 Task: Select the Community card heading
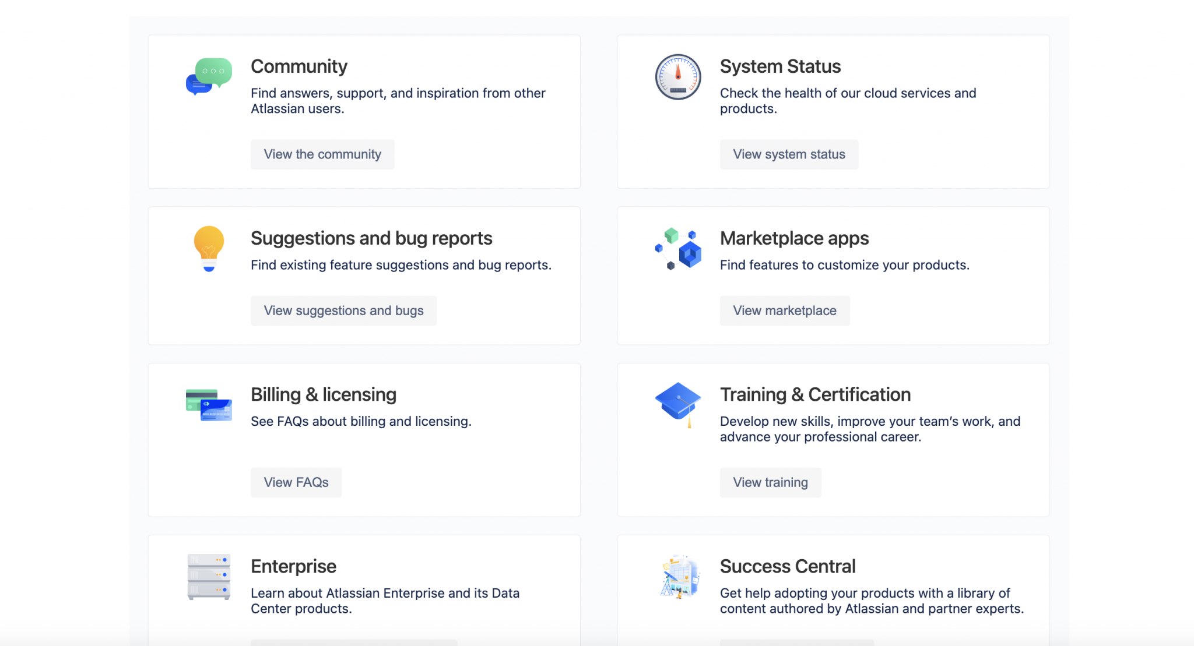coord(298,66)
